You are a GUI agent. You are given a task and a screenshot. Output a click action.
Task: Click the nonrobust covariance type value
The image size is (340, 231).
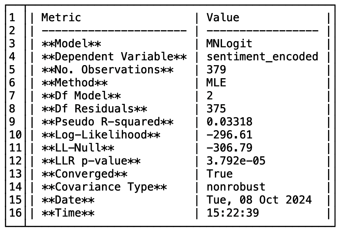click(x=236, y=187)
